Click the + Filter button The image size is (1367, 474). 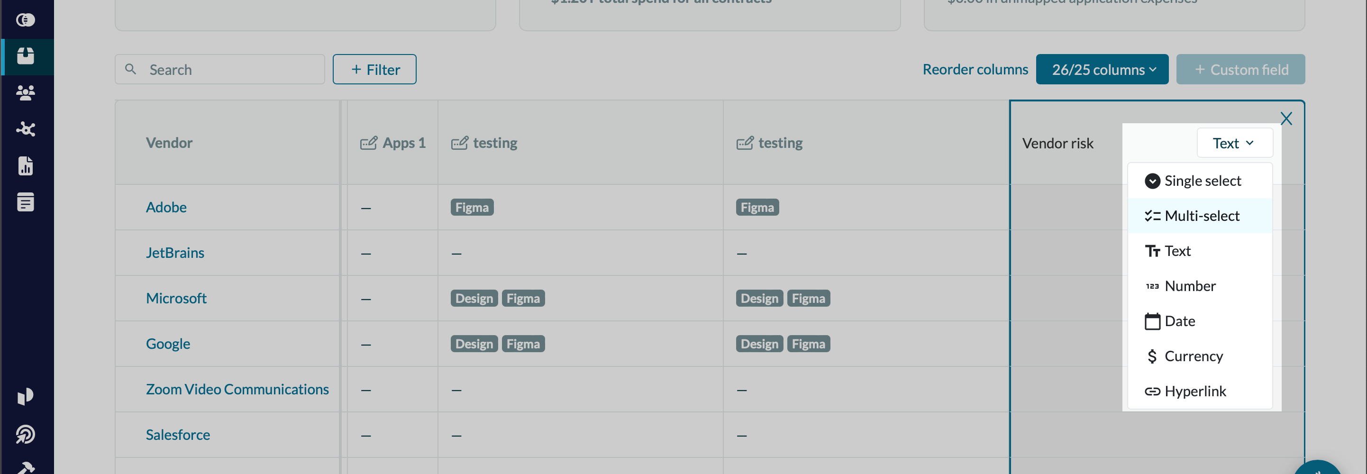(374, 69)
